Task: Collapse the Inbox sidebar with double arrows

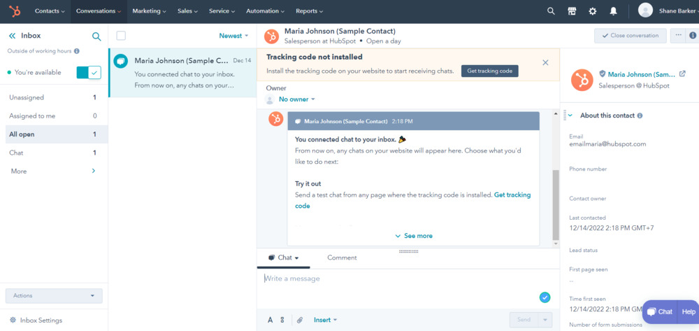Action: coord(12,36)
